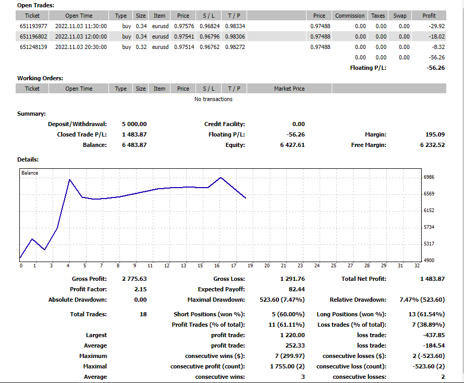This screenshot has height=383, width=464.
Task: Click the S / L header in Open Trades
Action: 209,16
